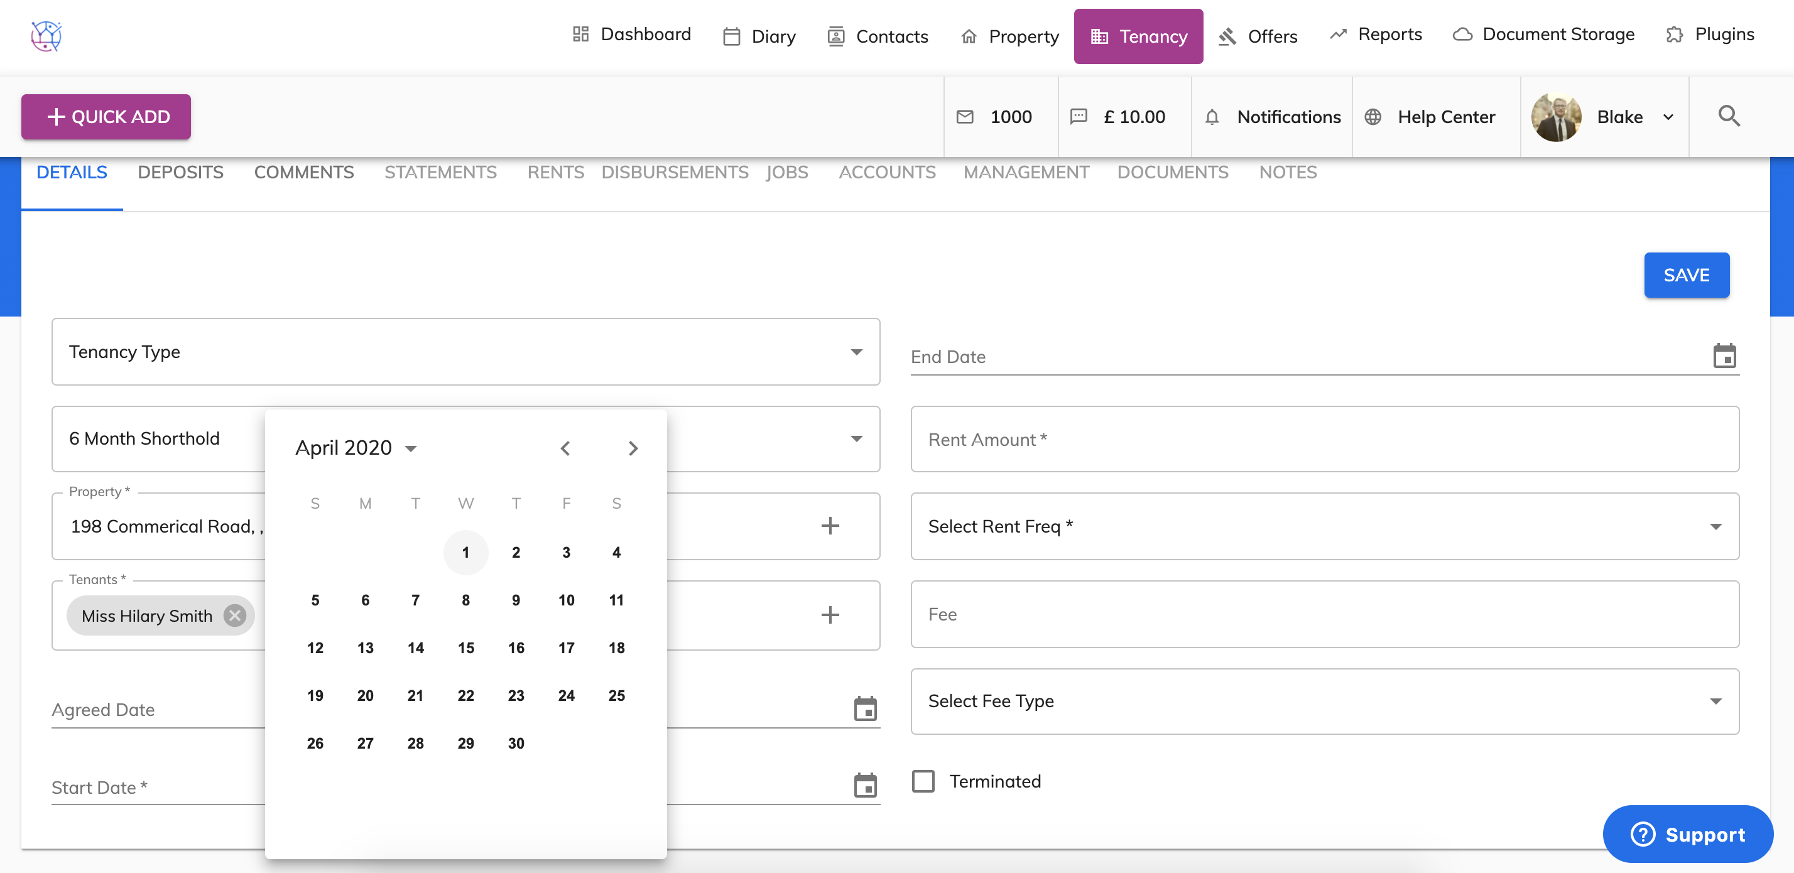The height and width of the screenshot is (873, 1794).
Task: Click the search magnifier icon
Action: [1729, 116]
